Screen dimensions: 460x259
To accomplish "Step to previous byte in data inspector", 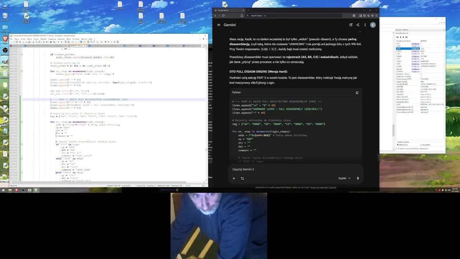I will tap(400, 37).
